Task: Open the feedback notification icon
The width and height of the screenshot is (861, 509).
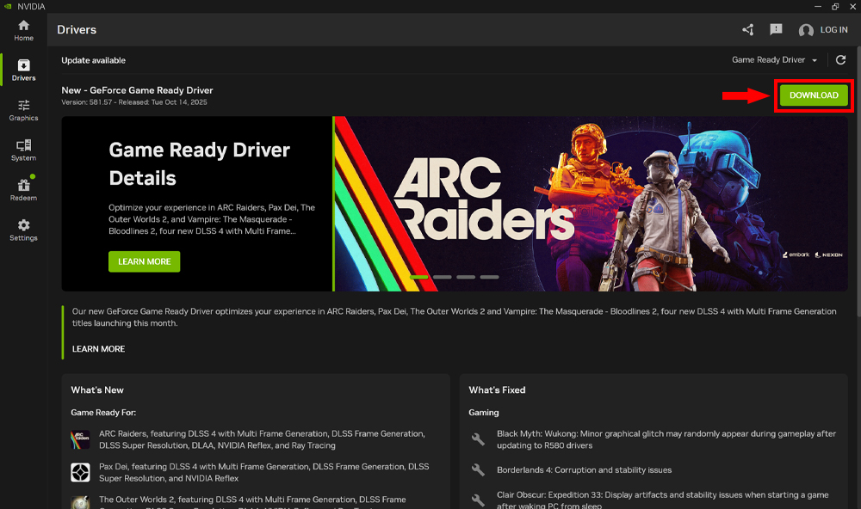Action: pyautogui.click(x=776, y=30)
